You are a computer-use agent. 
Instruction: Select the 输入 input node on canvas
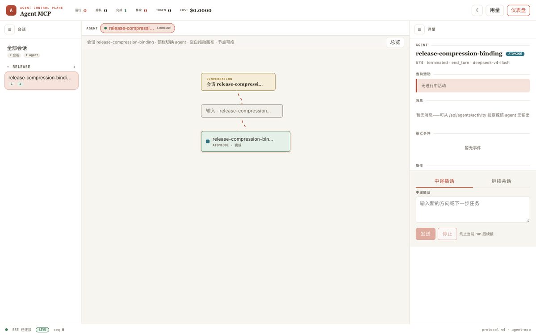pos(242,111)
